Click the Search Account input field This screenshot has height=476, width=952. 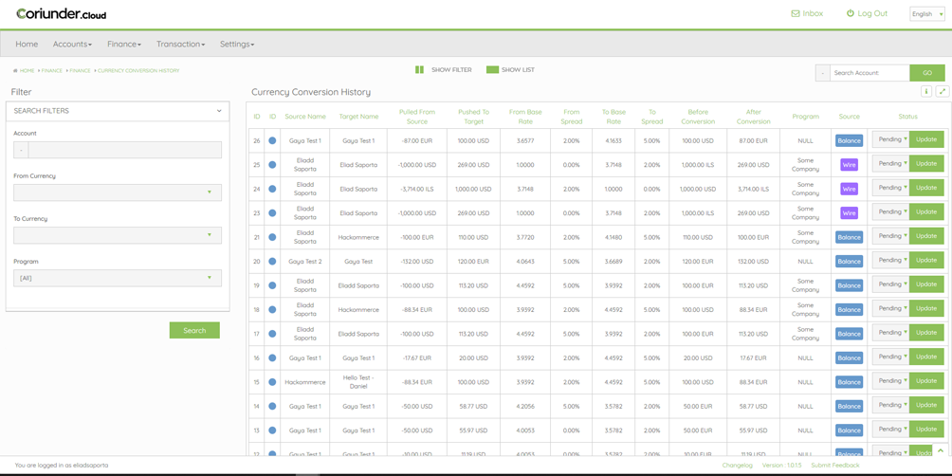(870, 73)
